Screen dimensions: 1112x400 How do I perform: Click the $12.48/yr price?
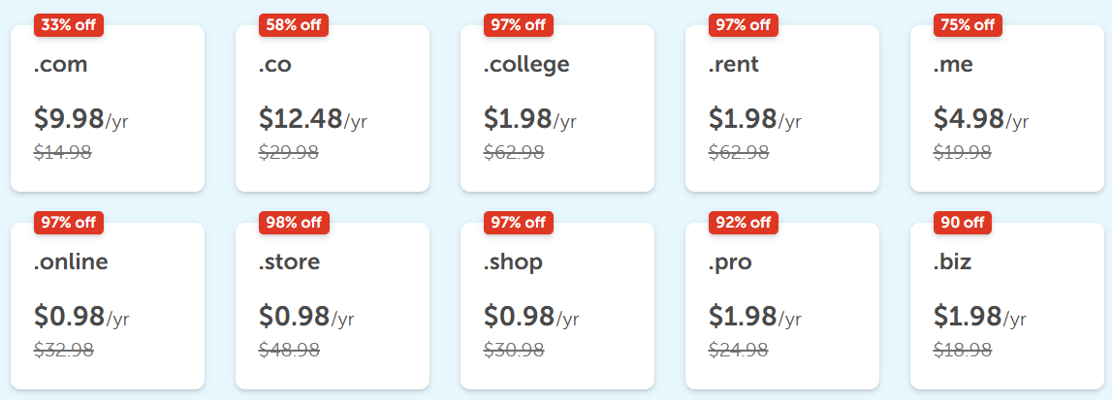pyautogui.click(x=313, y=119)
